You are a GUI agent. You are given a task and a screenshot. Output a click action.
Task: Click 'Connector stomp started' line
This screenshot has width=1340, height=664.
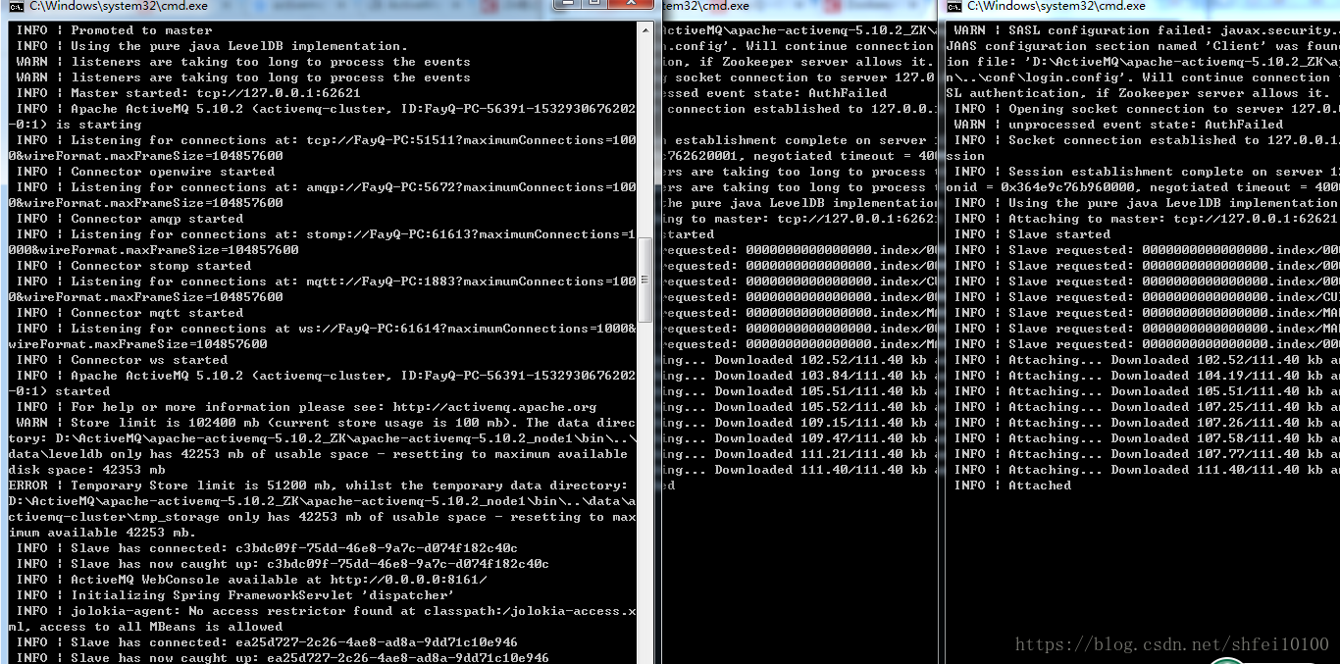(x=133, y=266)
